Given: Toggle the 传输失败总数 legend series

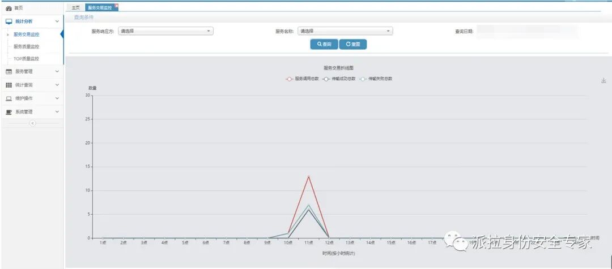Looking at the screenshot, I should (x=376, y=79).
